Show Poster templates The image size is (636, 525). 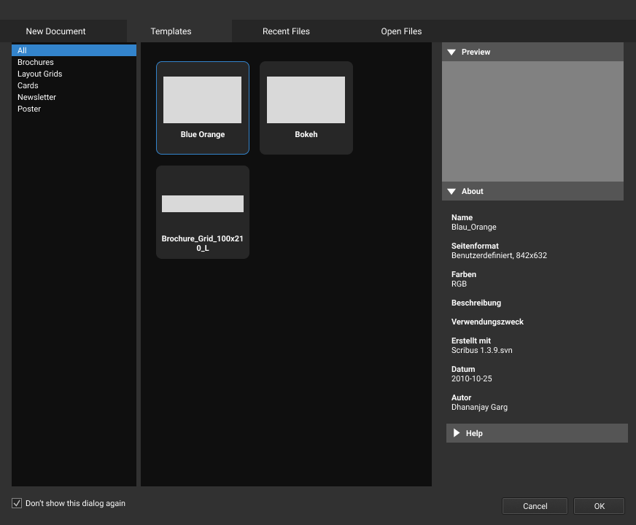point(29,109)
